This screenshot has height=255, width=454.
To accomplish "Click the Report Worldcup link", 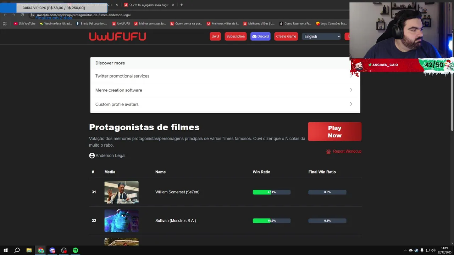I will pos(347,151).
